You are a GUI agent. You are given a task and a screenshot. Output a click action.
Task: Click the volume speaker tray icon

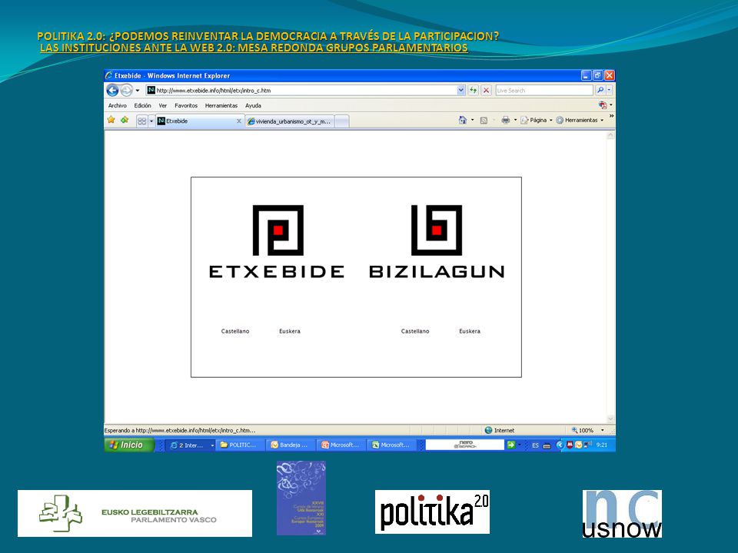tap(587, 445)
